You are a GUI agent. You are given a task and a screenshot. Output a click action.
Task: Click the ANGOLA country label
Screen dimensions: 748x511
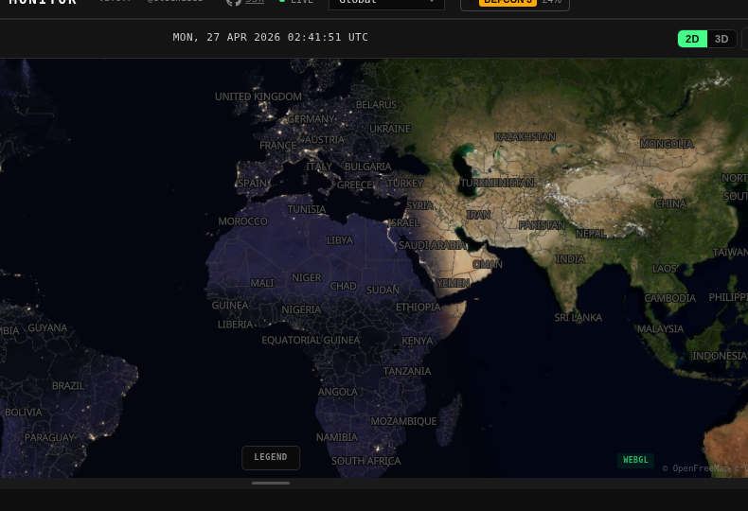point(338,393)
